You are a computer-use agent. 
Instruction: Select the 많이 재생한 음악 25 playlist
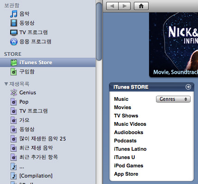tap(42, 139)
